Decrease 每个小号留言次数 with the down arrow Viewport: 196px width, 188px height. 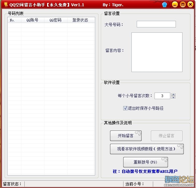(173, 97)
